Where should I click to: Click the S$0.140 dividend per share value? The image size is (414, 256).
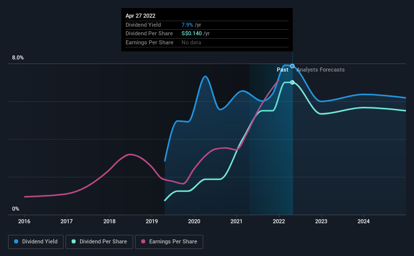tap(192, 34)
